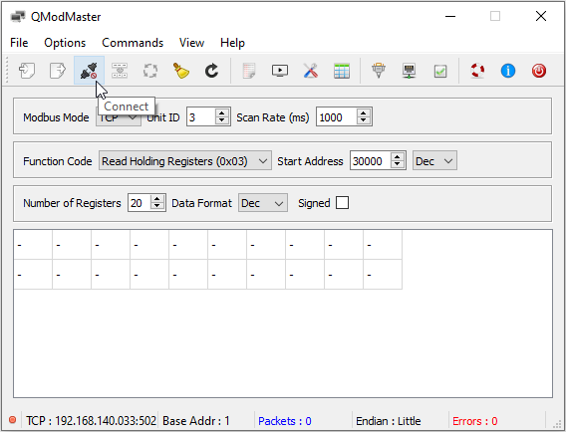Click the Scan Rate input field
This screenshot has width=566, height=432.
coord(337,117)
